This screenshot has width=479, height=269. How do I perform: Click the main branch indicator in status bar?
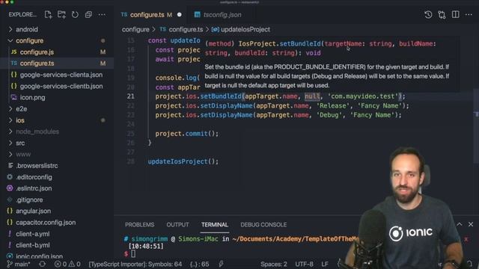[18, 264]
